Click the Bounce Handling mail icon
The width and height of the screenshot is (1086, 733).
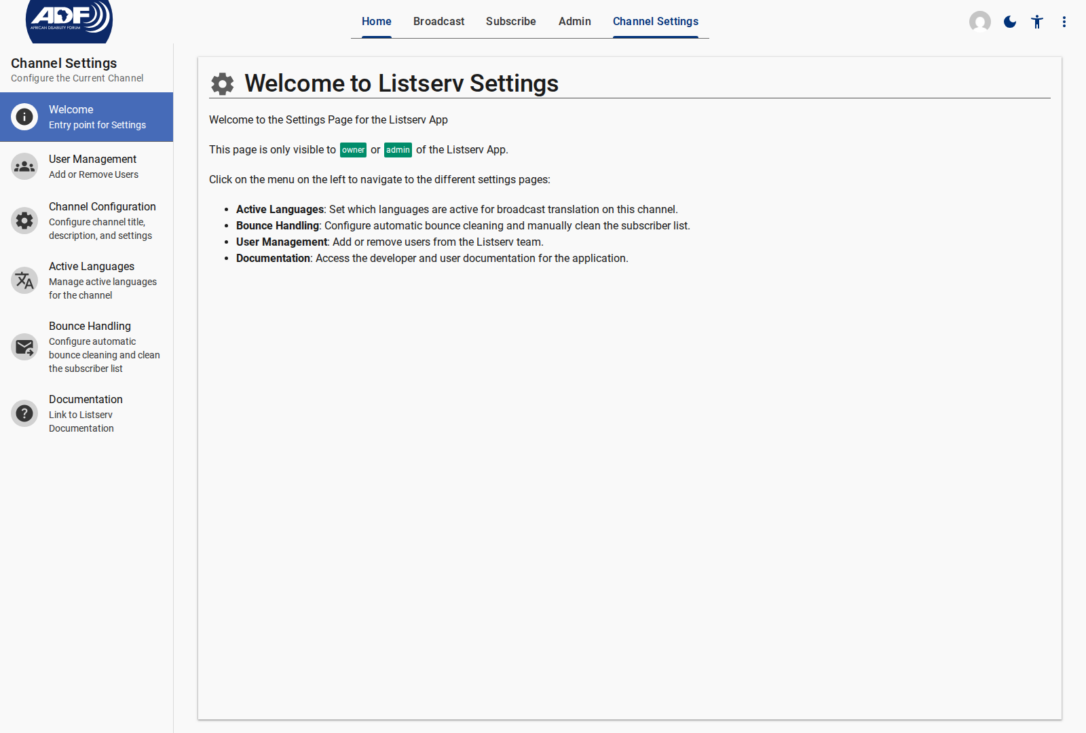24,347
